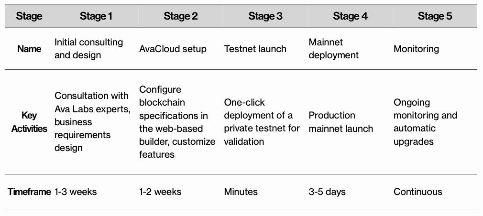The height and width of the screenshot is (216, 483).
Task: Click the Key Activities row label
Action: 29,122
